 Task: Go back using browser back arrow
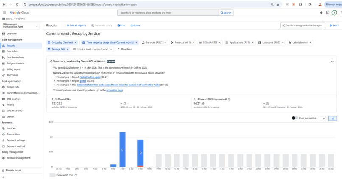pos(4,4)
